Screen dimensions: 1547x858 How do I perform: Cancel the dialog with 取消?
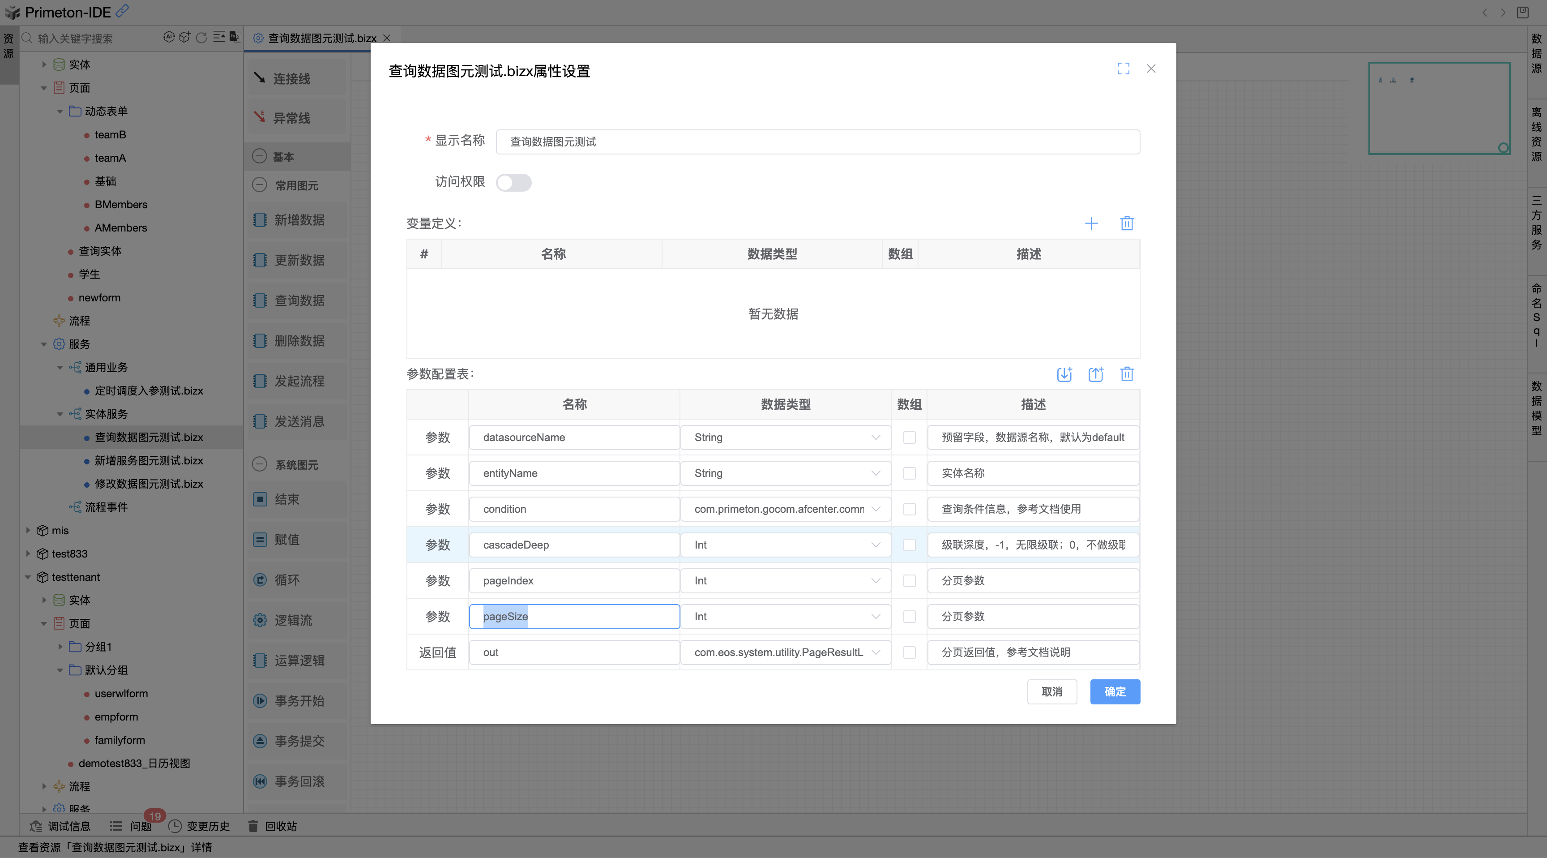tap(1052, 691)
